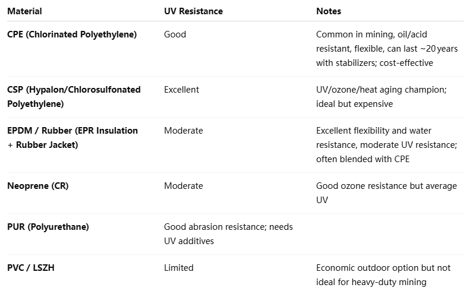Screen dimensions: 466x294
Task: Click the UV/ozone/heat aging champion note
Action: coord(380,97)
